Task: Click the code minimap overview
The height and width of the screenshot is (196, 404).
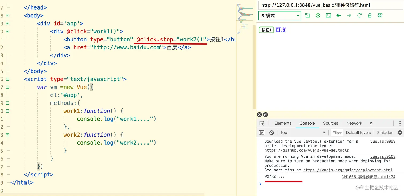Action: 245,18
